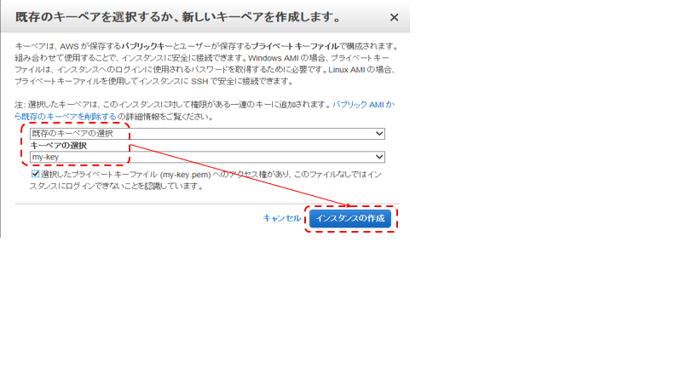
Task: Open the my-key key pair dropdown
Action: pyautogui.click(x=207, y=157)
